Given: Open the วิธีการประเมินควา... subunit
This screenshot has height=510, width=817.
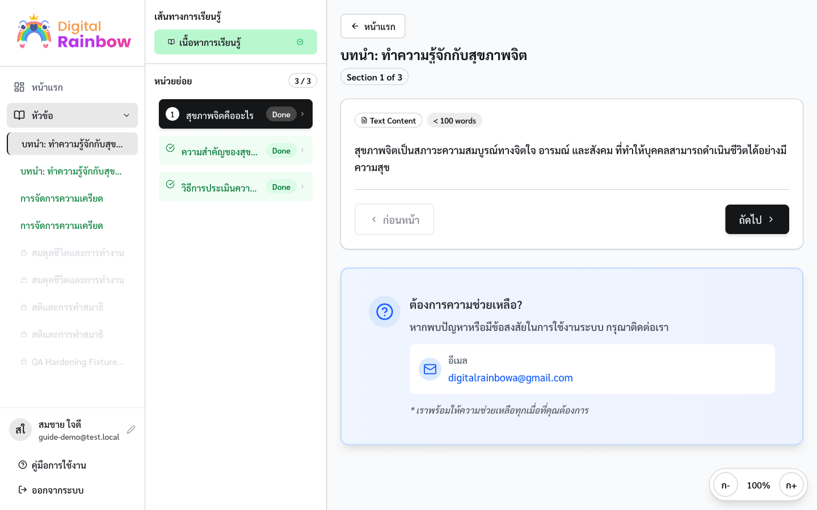Looking at the screenshot, I should pos(235,186).
